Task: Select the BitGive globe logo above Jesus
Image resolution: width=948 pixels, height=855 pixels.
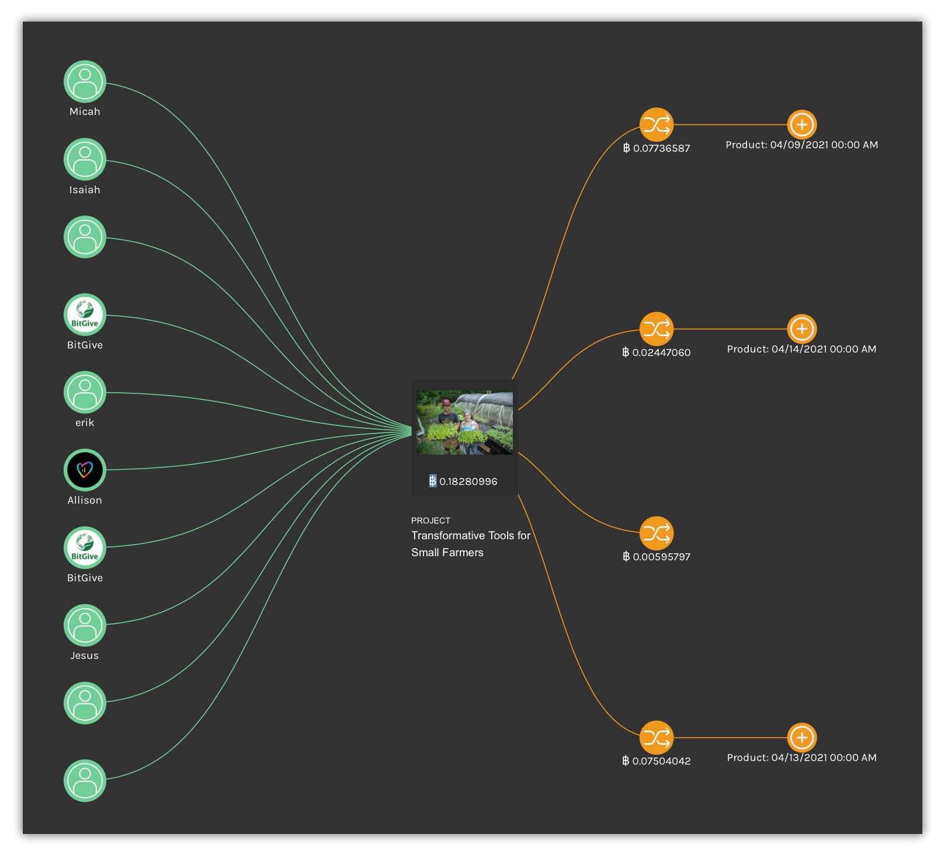Action: point(84,548)
